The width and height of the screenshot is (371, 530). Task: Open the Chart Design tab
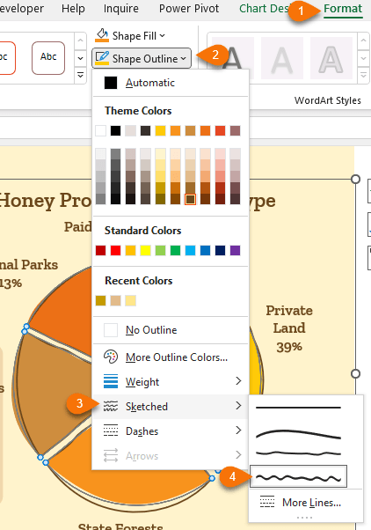tap(264, 9)
